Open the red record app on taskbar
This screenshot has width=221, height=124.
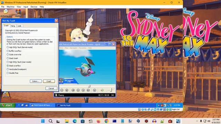[146, 121]
